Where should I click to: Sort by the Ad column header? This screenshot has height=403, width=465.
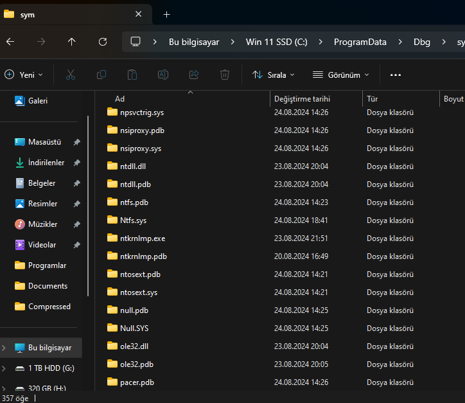[120, 99]
